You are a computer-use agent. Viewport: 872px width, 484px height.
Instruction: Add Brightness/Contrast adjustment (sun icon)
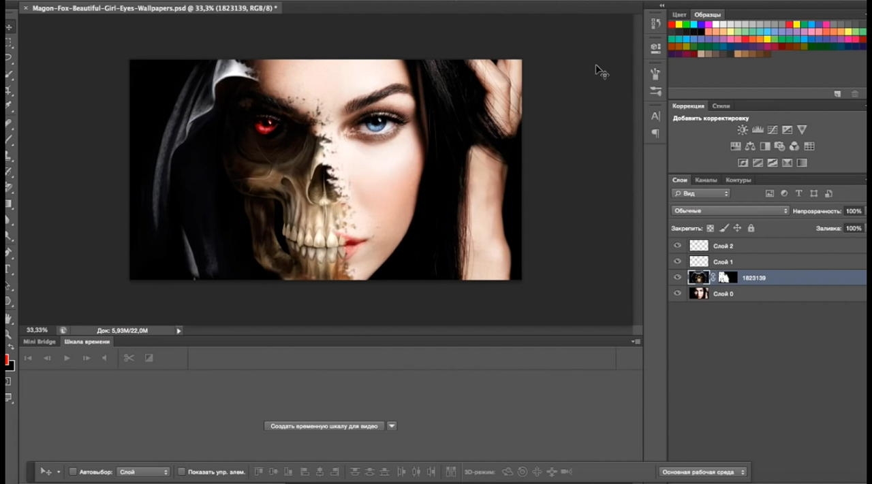coord(743,130)
